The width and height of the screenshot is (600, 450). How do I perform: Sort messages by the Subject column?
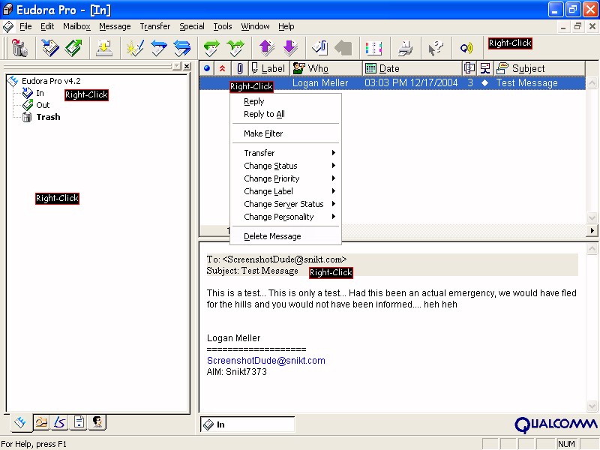point(539,68)
